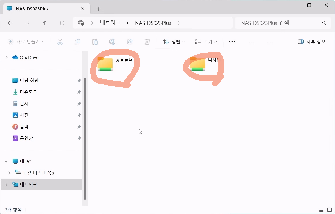
Task: Click the Paste clipboard icon
Action: coord(95,42)
